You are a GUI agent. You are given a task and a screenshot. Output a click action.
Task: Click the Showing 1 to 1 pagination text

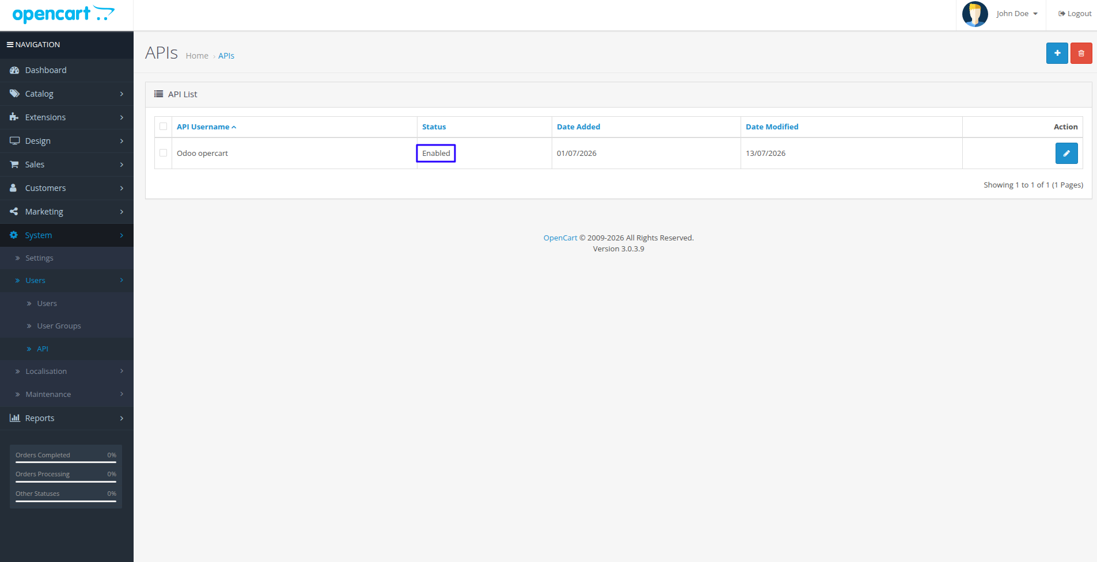[1033, 185]
